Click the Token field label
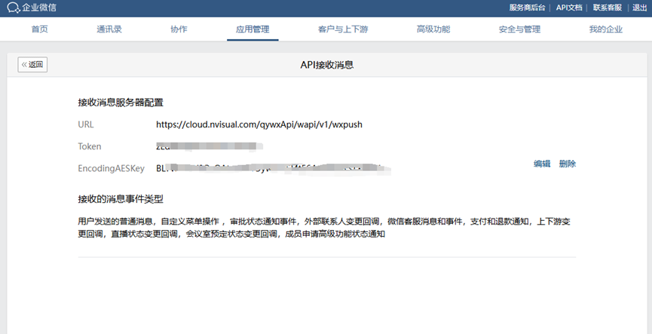 90,146
